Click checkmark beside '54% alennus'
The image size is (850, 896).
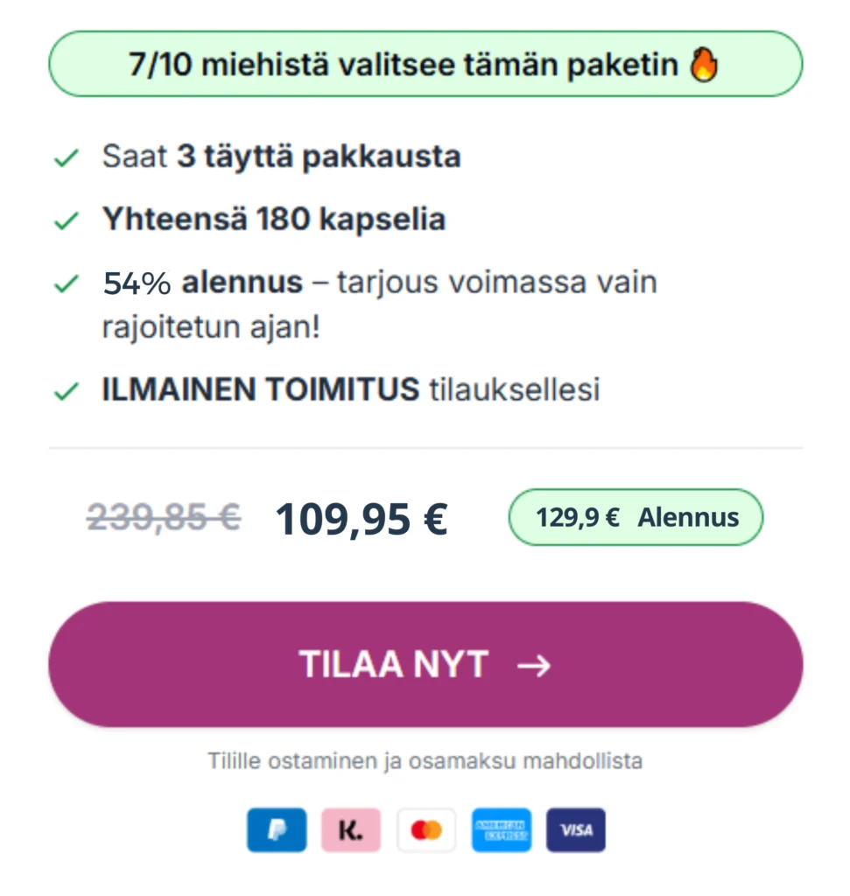(x=66, y=284)
